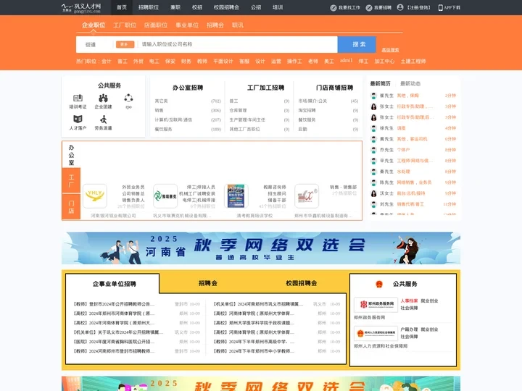The image size is (522, 391).
Task: Open the 劳务派遣 running-person icon
Action: [104, 119]
